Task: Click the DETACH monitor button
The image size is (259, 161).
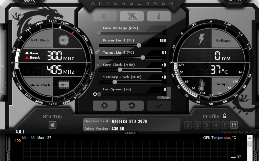Action: click(131, 133)
